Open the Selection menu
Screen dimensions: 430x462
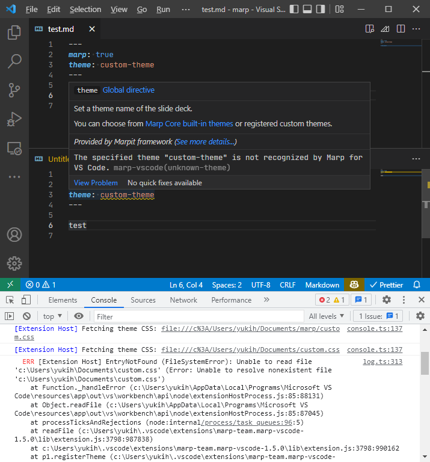pos(85,10)
